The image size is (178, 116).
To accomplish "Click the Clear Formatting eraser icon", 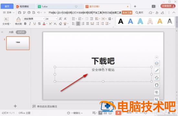I will (61, 24).
